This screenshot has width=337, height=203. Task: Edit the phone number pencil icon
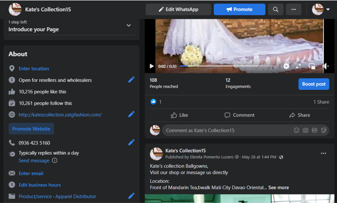click(x=131, y=142)
